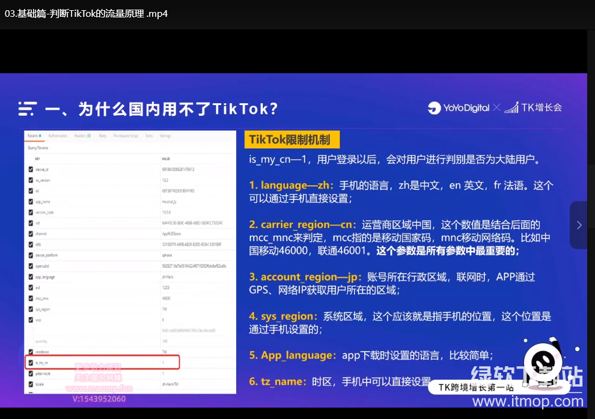Click the text '1. language—zh'

pos(289,185)
